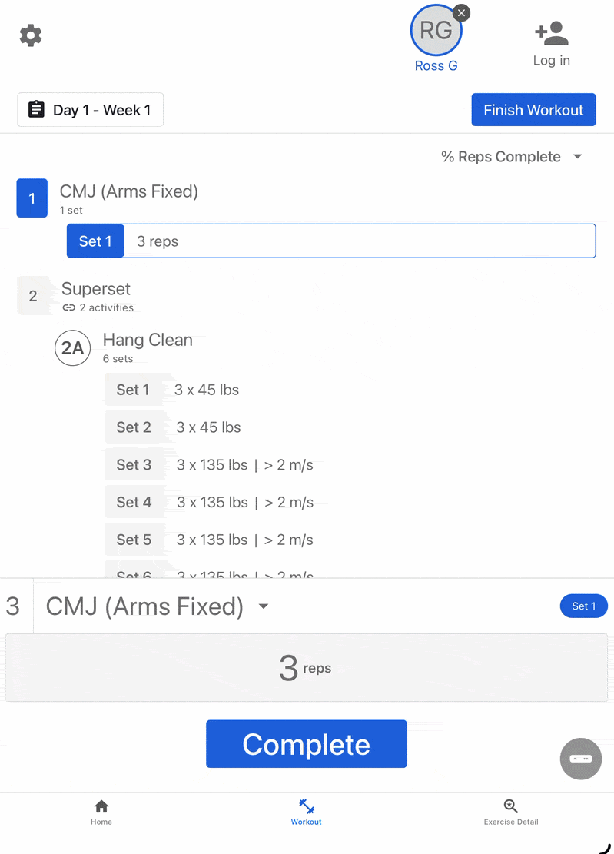This screenshot has width=614, height=854.
Task: Click Set 5 value 3 x 135 lbs
Action: 212,540
